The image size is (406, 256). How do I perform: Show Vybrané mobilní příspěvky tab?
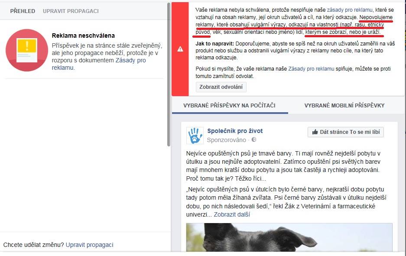[344, 105]
